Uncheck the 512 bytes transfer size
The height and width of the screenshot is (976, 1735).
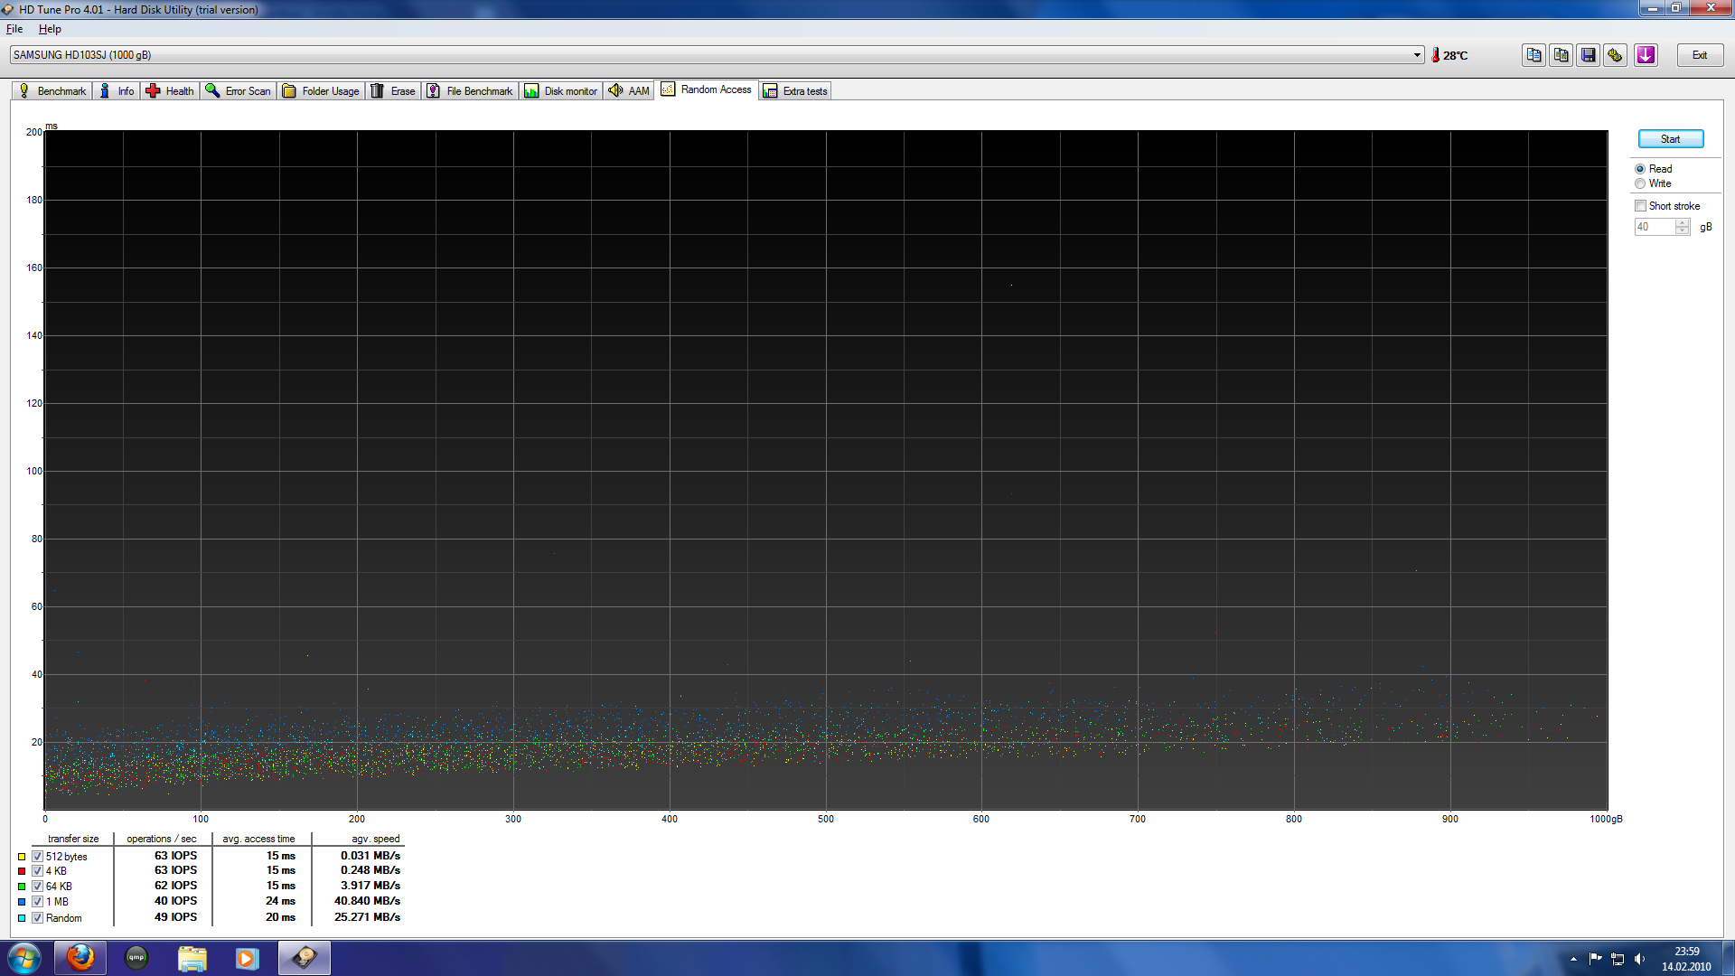(38, 857)
